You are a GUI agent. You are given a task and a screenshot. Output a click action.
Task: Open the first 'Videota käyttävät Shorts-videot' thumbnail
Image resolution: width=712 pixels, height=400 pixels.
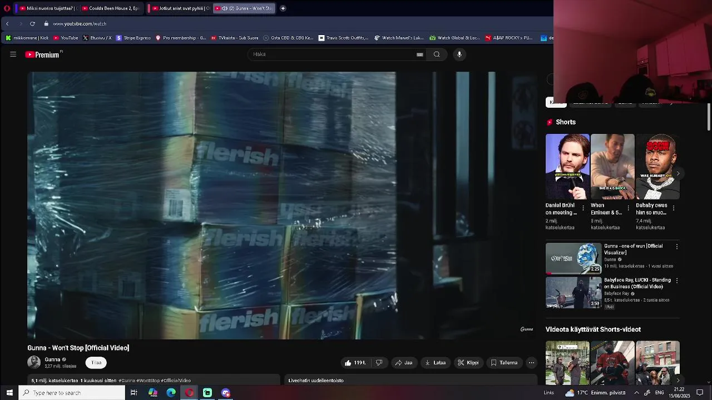pyautogui.click(x=567, y=363)
